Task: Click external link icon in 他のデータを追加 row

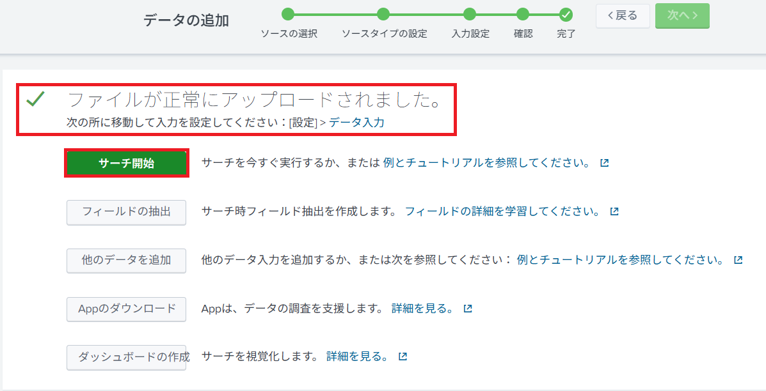Action: [738, 260]
